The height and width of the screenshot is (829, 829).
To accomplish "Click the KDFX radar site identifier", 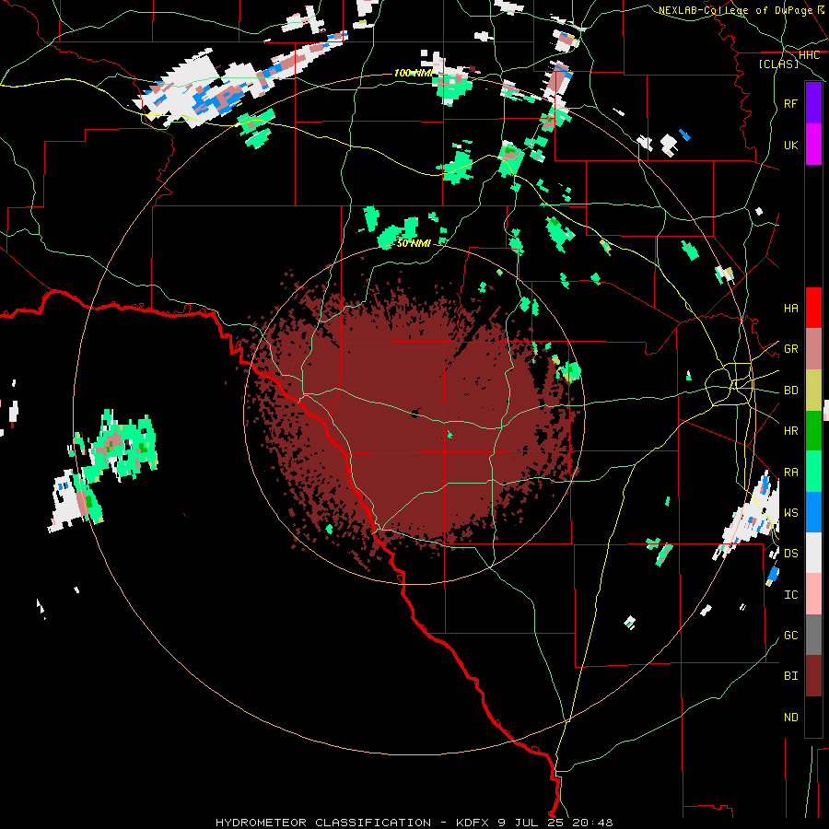I will pyautogui.click(x=474, y=823).
